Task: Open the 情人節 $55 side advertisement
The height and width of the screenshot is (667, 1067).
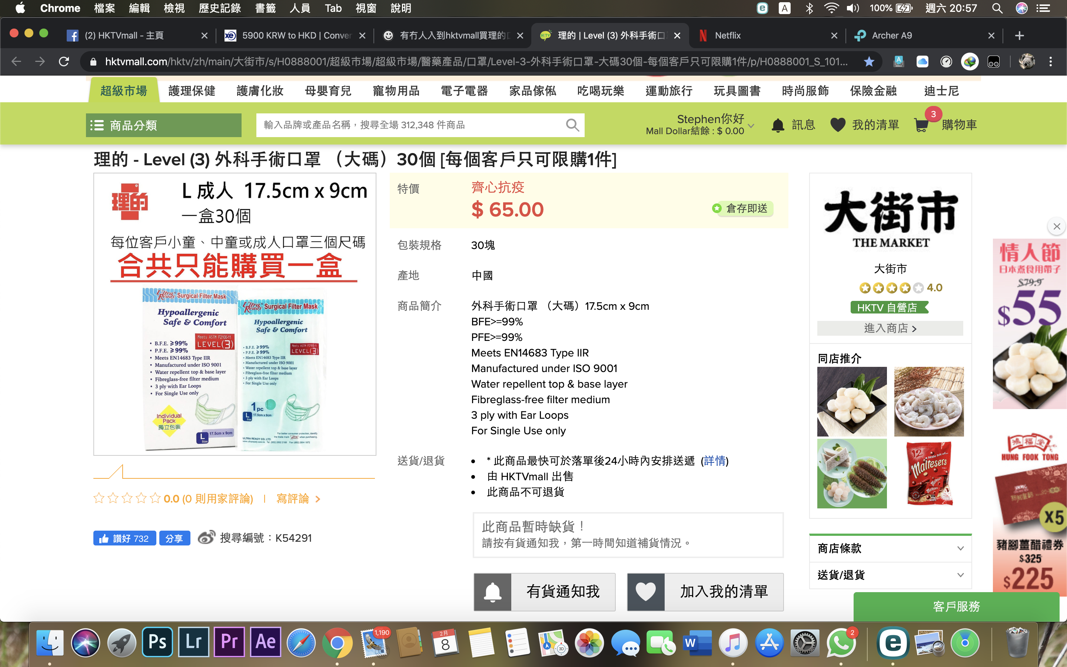Action: pyautogui.click(x=1030, y=324)
